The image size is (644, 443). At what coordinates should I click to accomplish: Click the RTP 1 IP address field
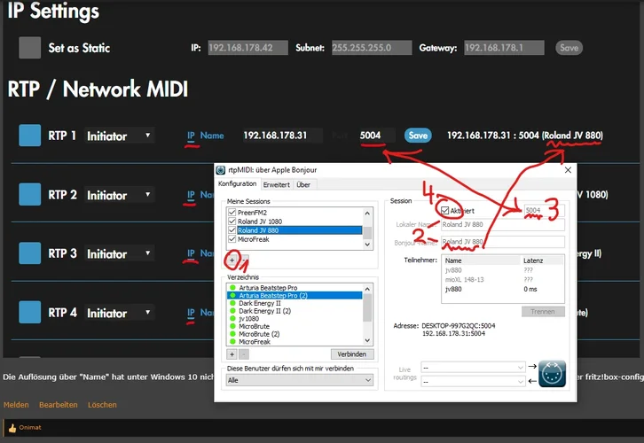(282, 136)
